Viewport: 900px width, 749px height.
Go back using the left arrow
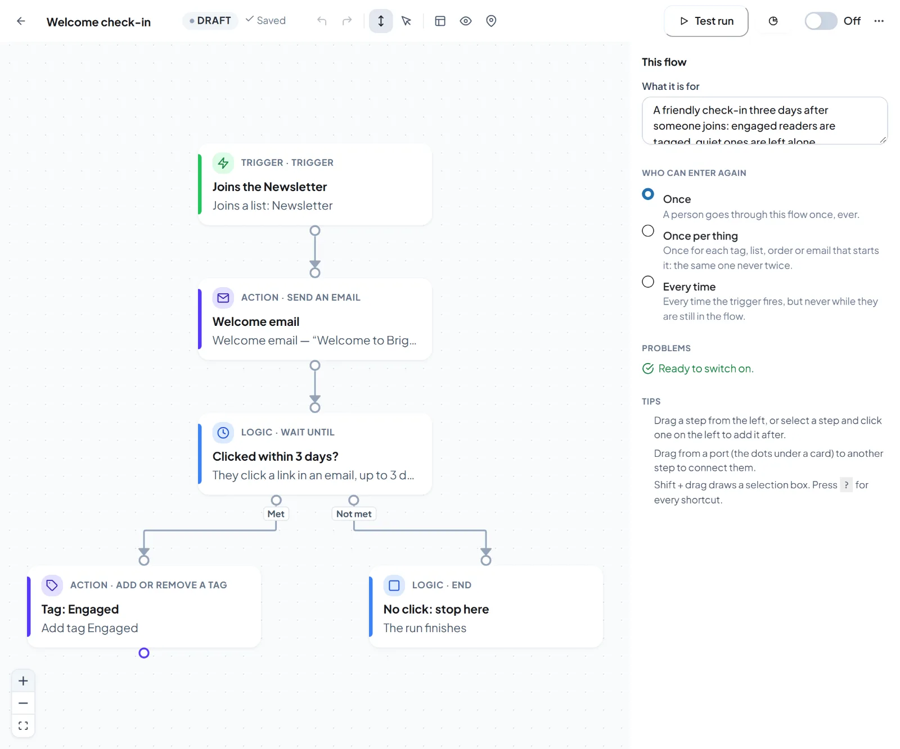tap(21, 21)
